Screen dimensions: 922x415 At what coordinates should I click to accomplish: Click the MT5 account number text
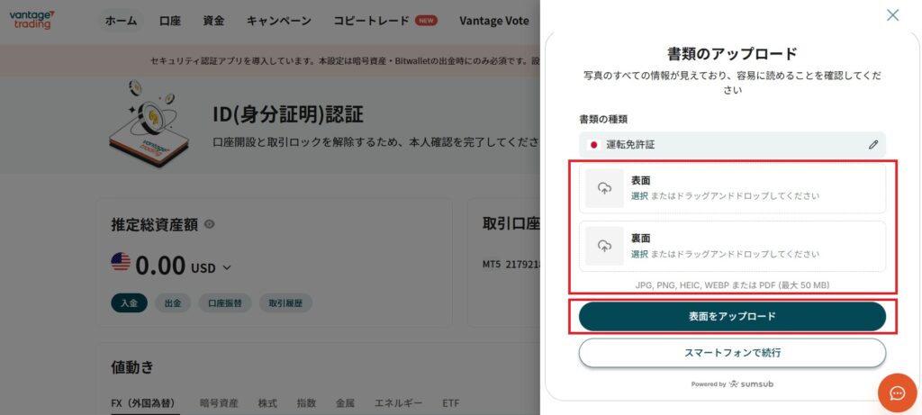click(x=510, y=264)
